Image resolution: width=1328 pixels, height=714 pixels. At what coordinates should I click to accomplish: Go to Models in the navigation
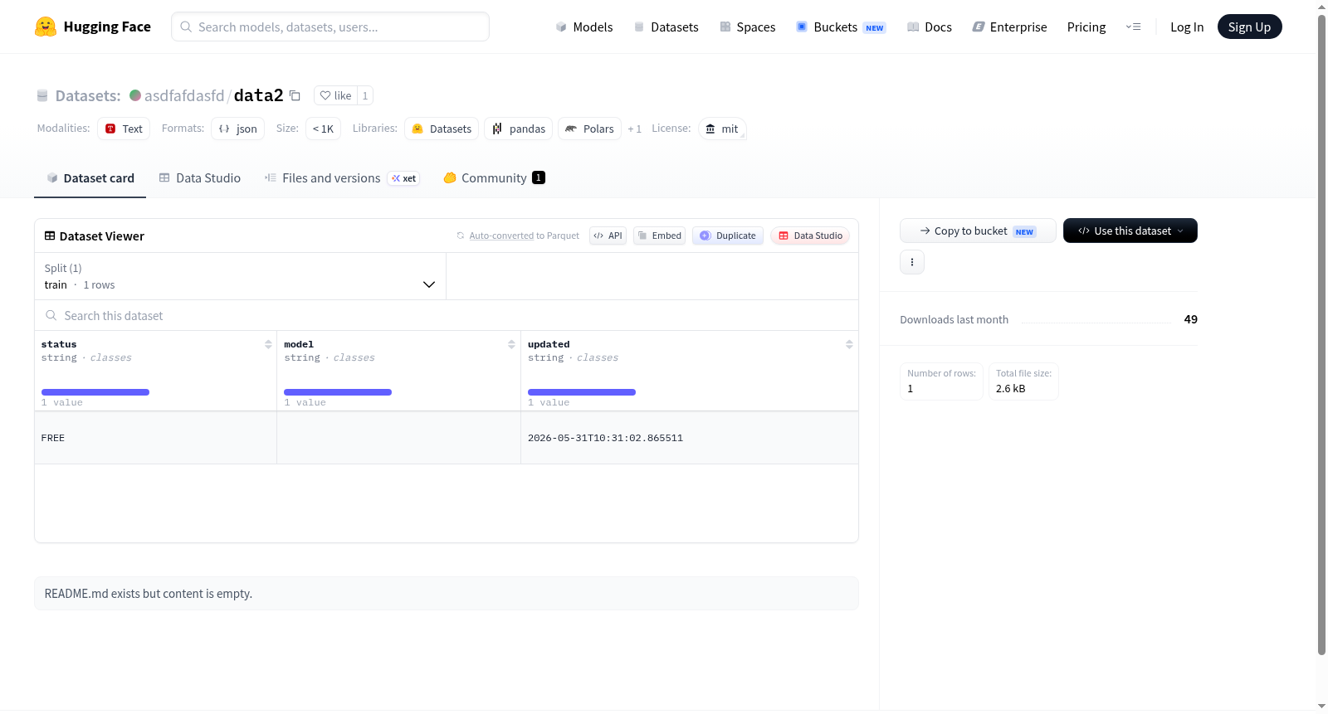[584, 27]
